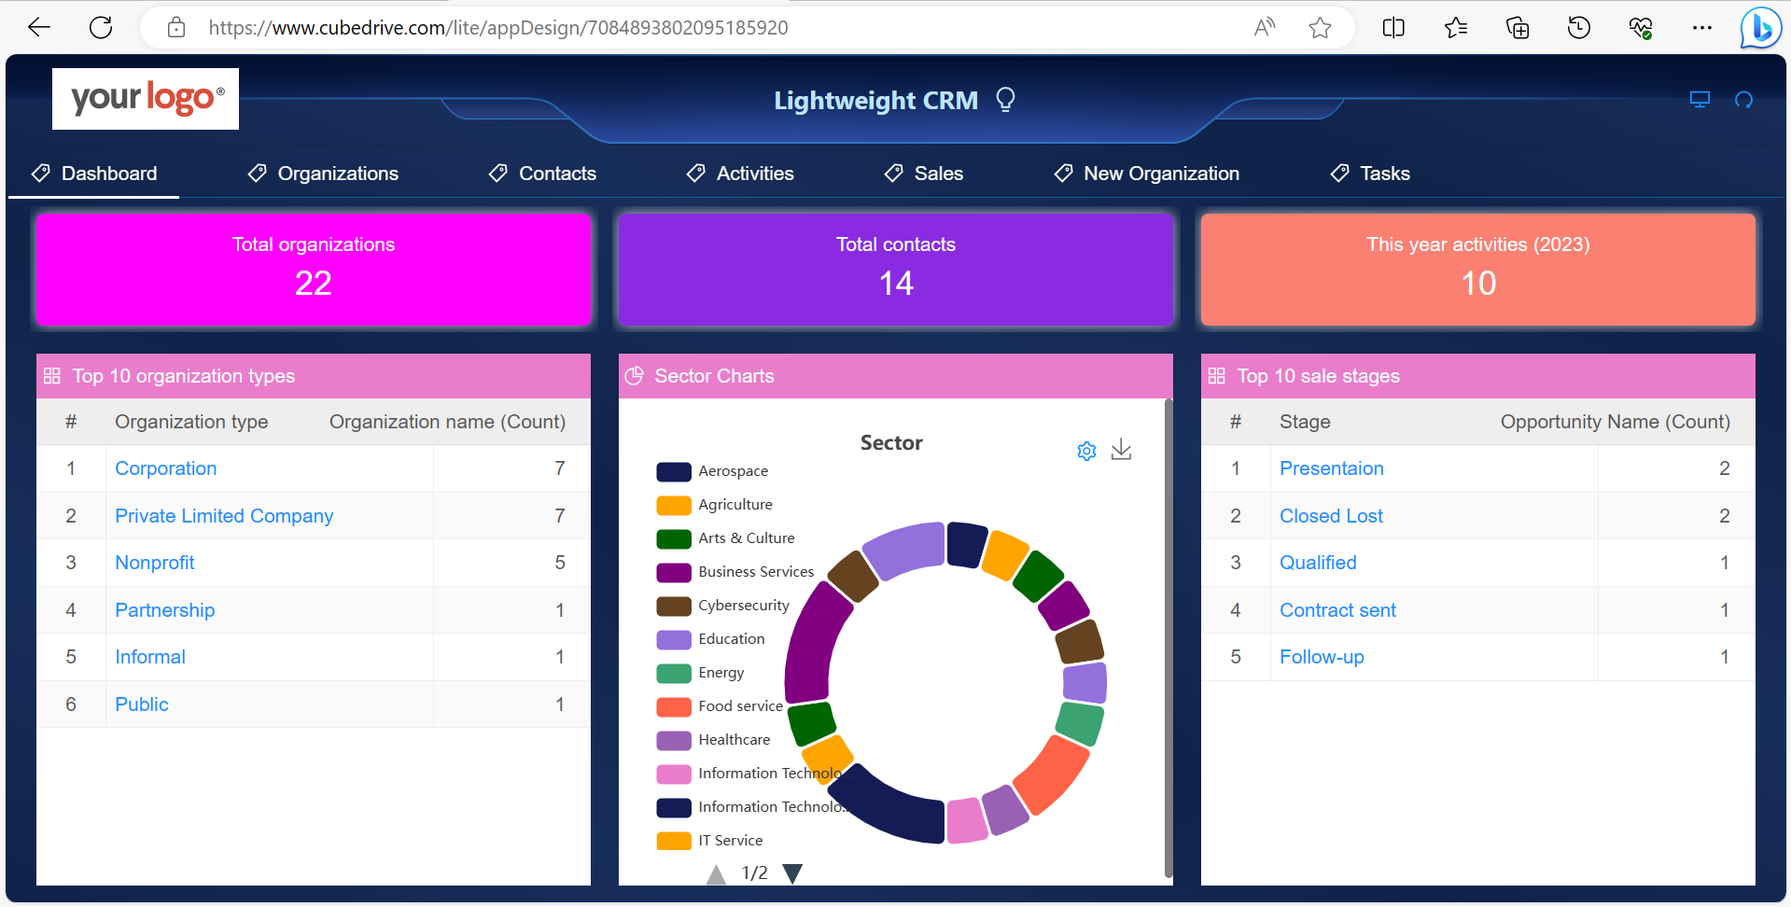
Task: Open the favorites list icon
Action: pos(1455,28)
